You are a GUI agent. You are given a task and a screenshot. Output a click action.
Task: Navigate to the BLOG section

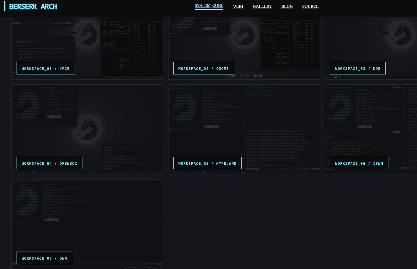point(287,6)
